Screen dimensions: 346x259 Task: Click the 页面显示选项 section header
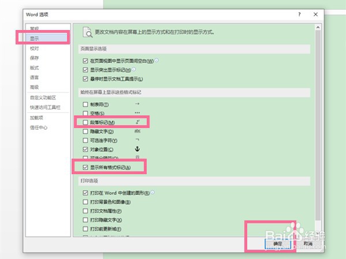click(194, 49)
